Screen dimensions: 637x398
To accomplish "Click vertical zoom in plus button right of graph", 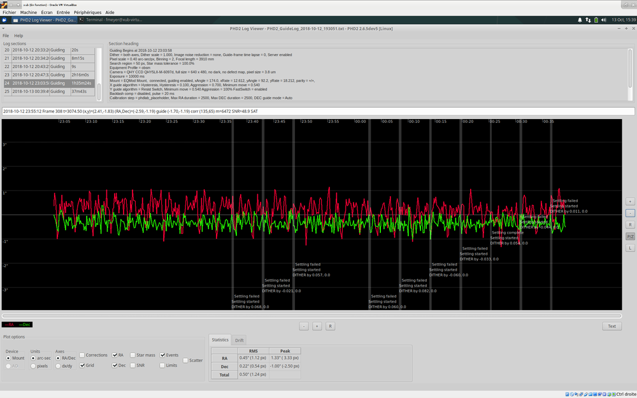I will coord(630,201).
